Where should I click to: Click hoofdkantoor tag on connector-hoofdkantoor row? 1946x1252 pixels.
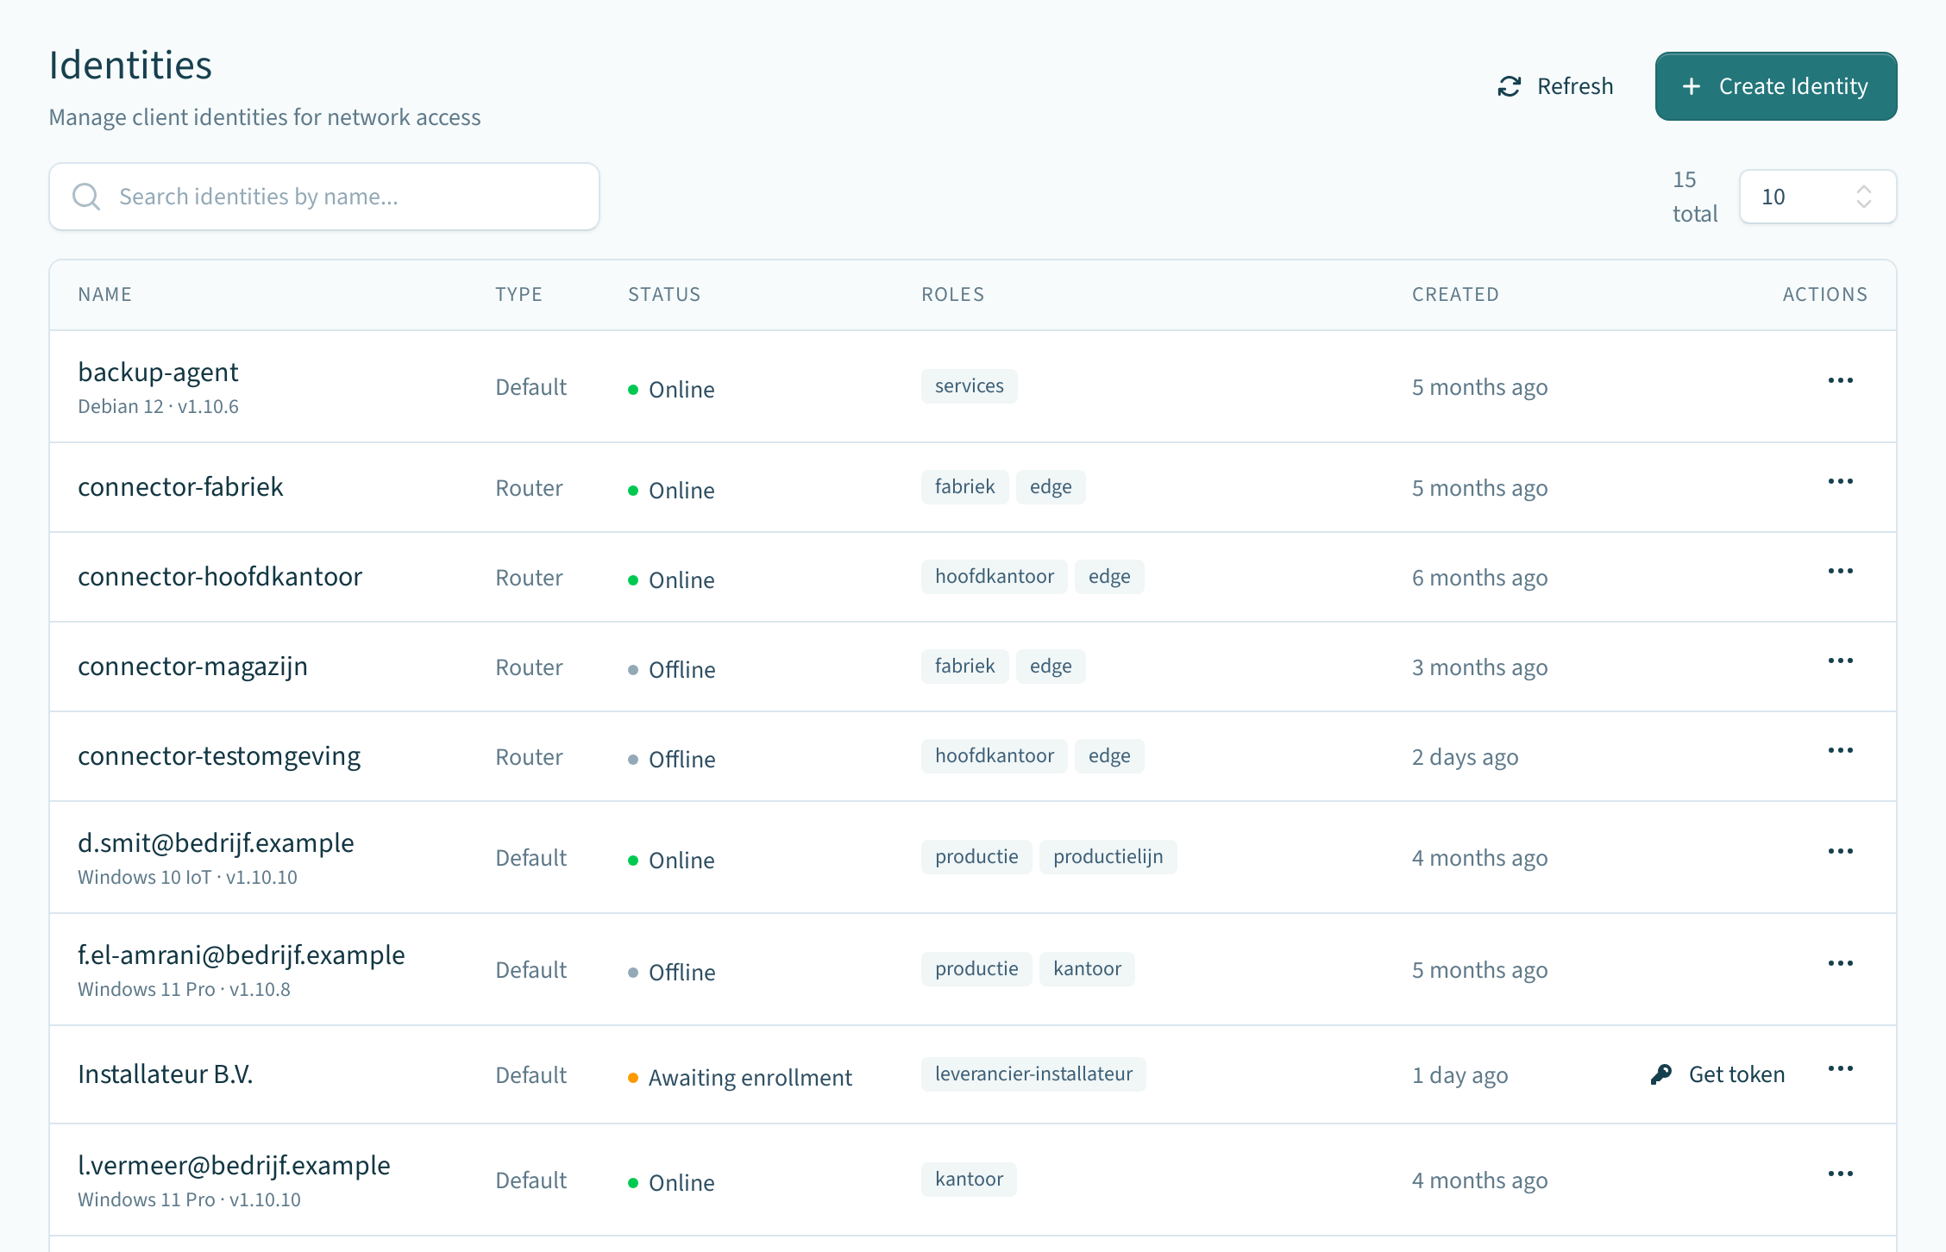(994, 577)
